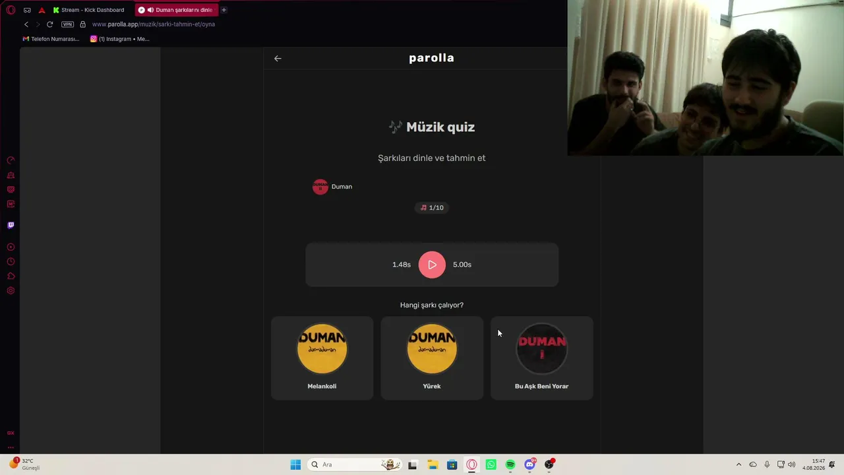Open Discord from the taskbar

pyautogui.click(x=530, y=464)
